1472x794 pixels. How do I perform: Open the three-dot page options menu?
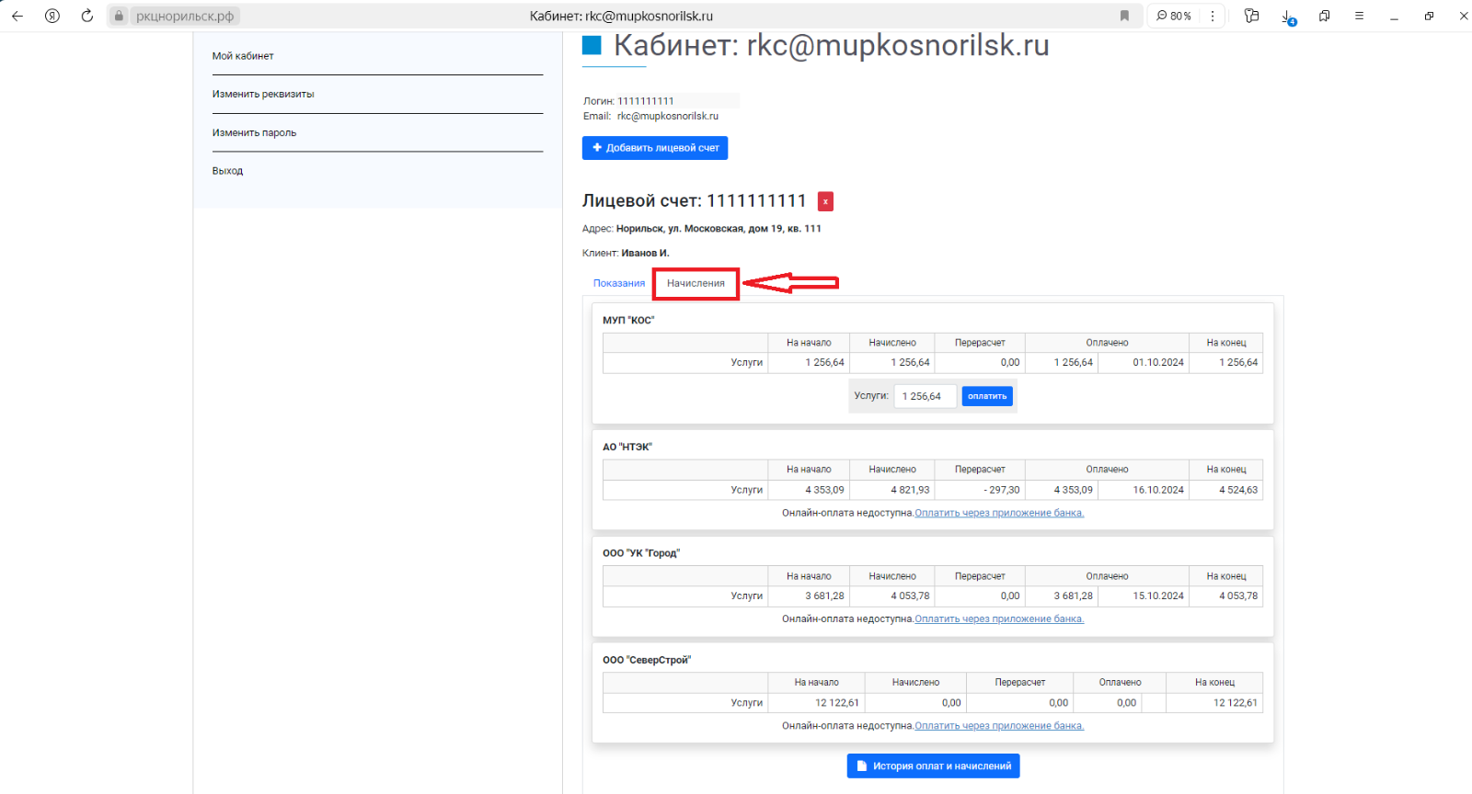point(1213,16)
